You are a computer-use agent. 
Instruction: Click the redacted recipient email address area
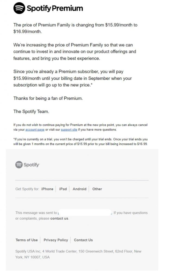pos(84,212)
